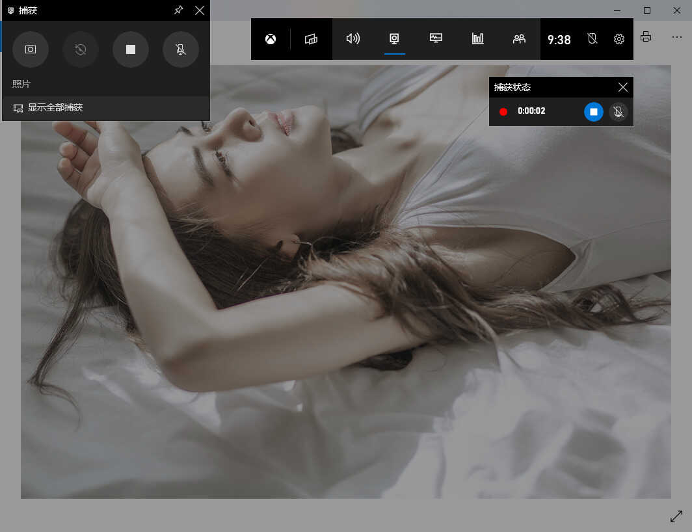Toggle the Audio widget in Game Bar
The image size is (692, 532).
pos(353,39)
